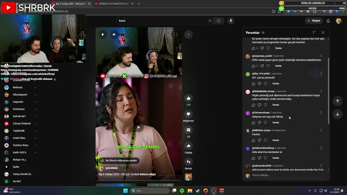Open File Explorer from the taskbar
This screenshot has height=195, width=347.
click(190, 191)
